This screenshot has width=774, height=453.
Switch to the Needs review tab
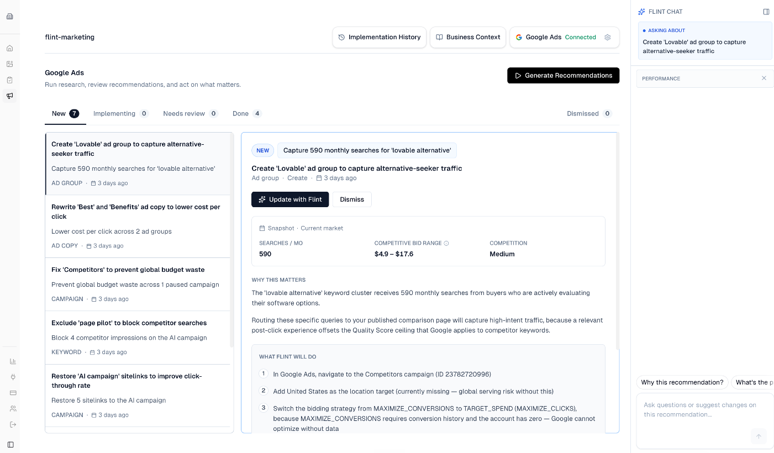pyautogui.click(x=191, y=114)
